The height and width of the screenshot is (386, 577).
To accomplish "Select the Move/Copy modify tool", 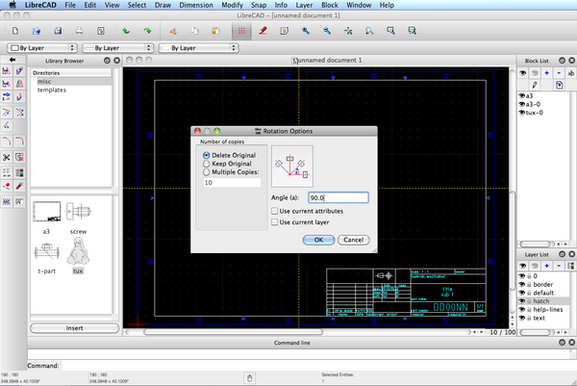I will tap(7, 70).
